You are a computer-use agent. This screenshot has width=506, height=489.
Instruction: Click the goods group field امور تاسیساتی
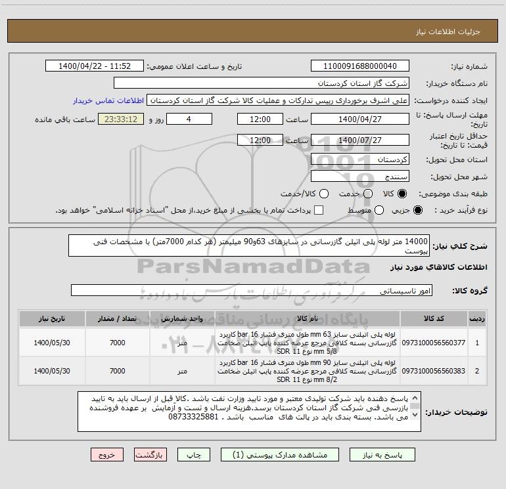252,290
